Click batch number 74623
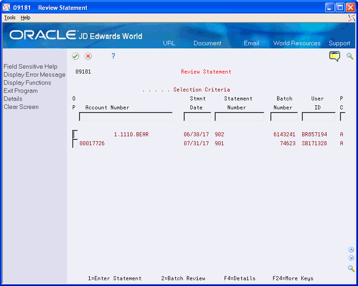This screenshot has width=358, height=286. pos(287,143)
